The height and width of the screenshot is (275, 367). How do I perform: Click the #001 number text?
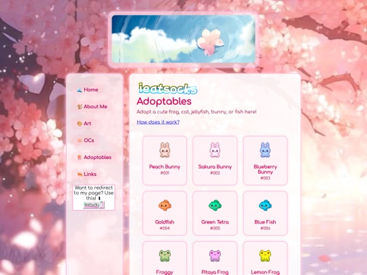[x=164, y=173]
